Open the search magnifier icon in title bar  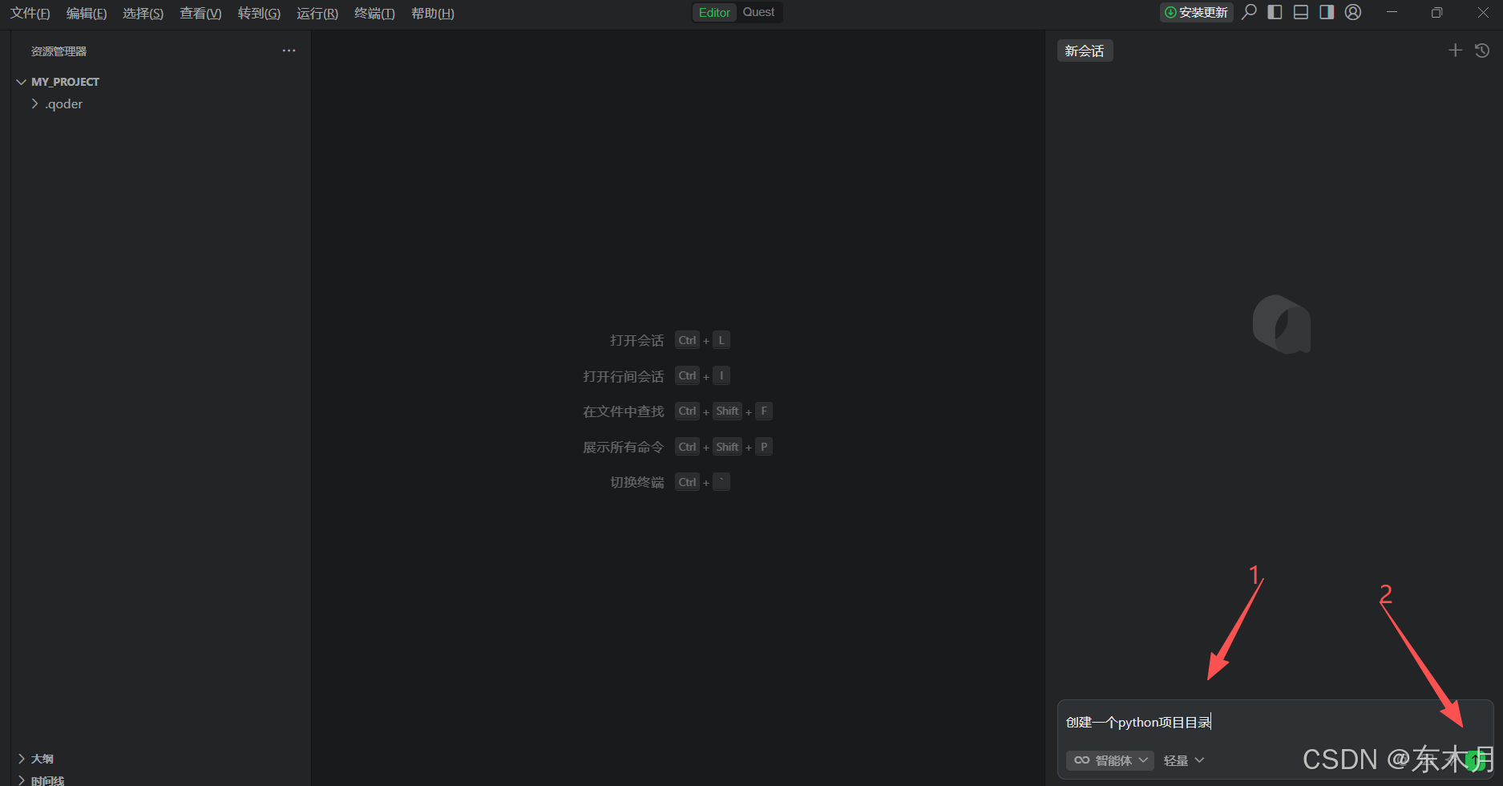(x=1249, y=12)
